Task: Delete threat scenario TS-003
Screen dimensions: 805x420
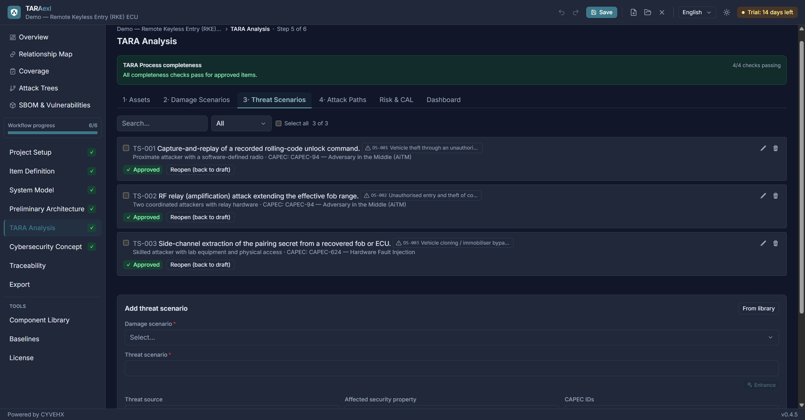Action: pos(775,243)
